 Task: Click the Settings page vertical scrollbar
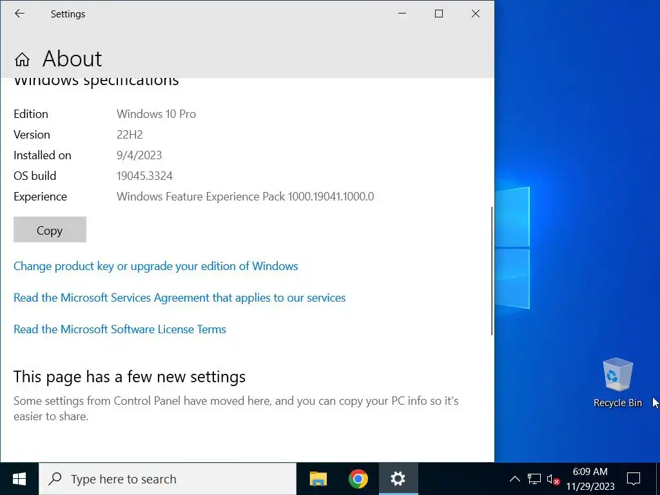(x=491, y=271)
